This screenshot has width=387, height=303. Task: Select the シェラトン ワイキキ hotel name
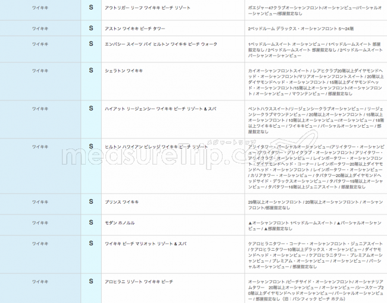[124, 71]
